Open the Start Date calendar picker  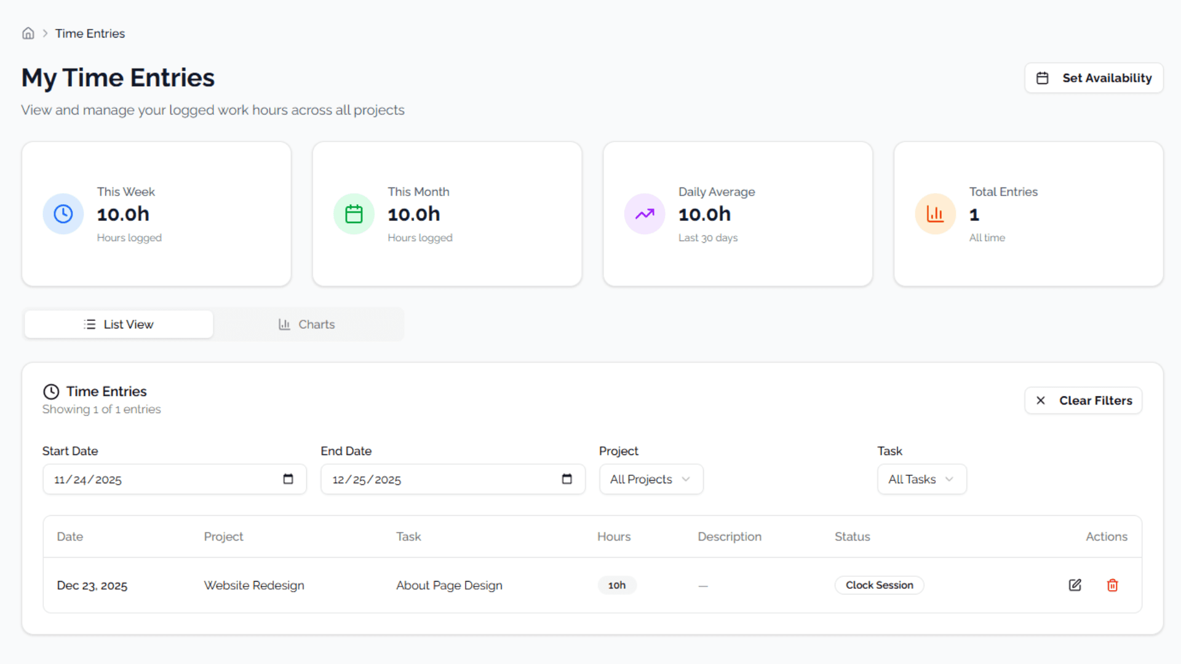pos(288,479)
